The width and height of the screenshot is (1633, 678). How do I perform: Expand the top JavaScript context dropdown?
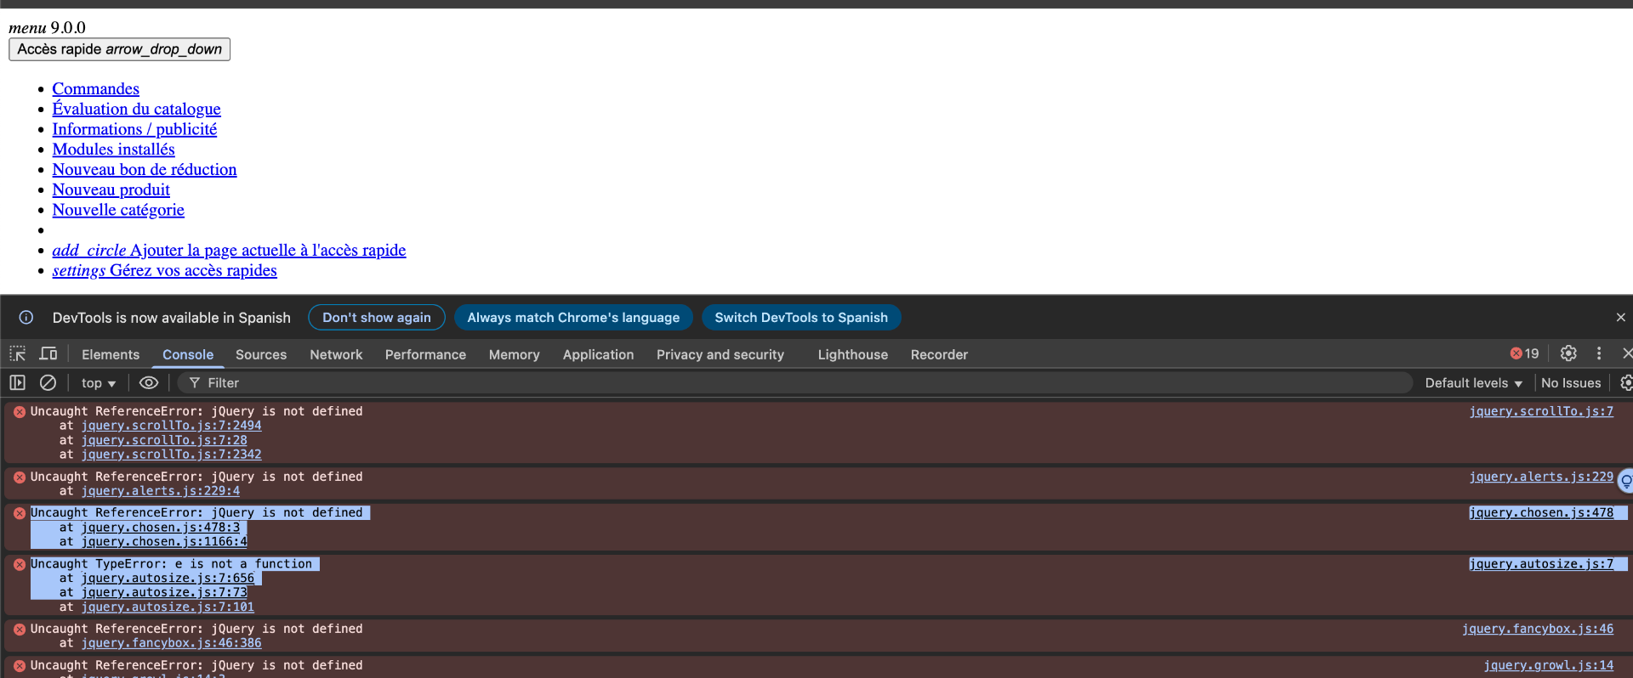tap(99, 383)
